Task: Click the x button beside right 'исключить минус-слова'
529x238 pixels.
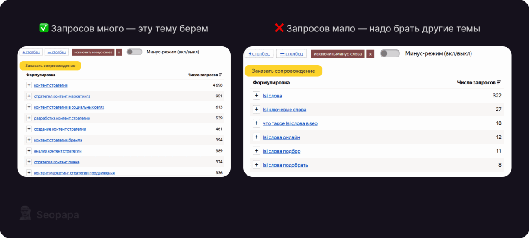Action: (x=370, y=54)
